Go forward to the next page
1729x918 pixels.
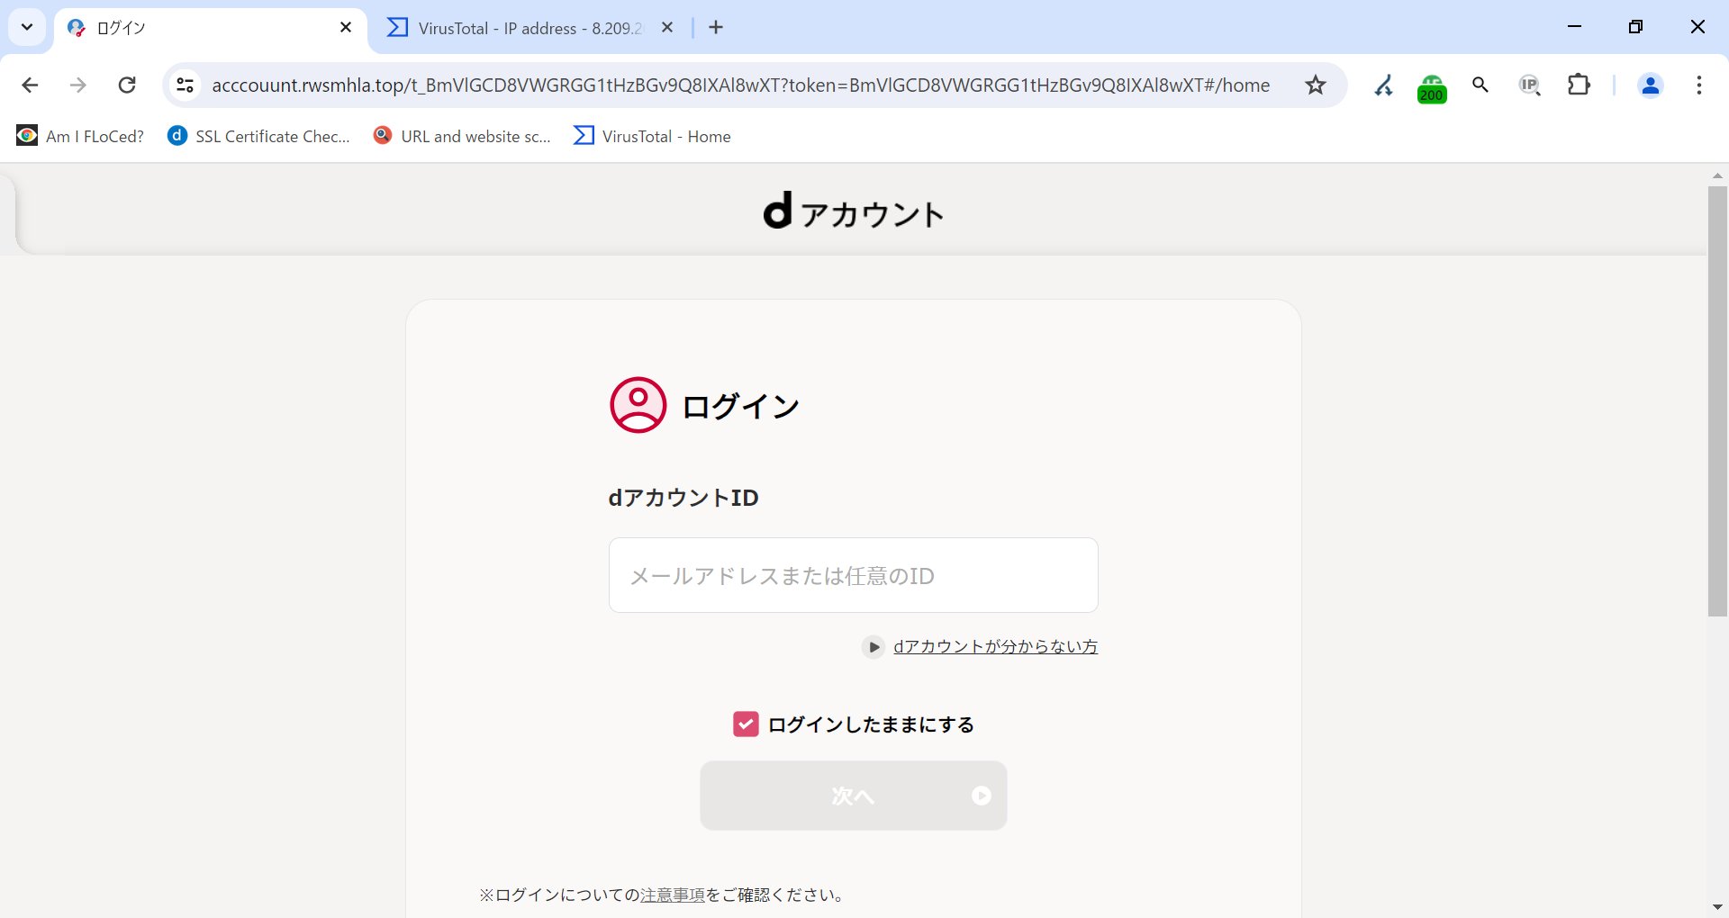[x=78, y=85]
